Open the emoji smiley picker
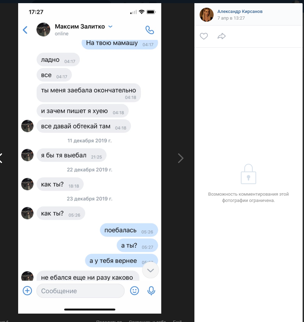Screen dimensions: 304x322 tap(134, 290)
